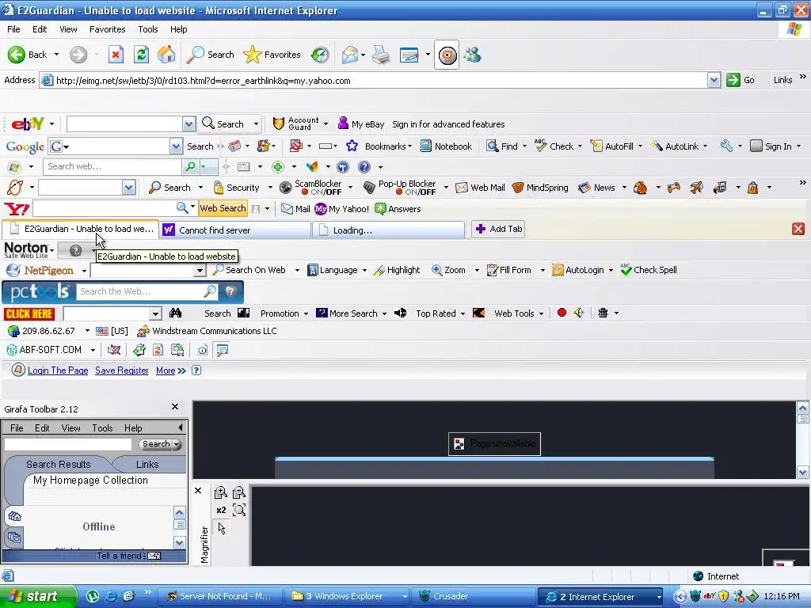The image size is (811, 608).
Task: Refresh the page with the Refresh icon
Action: click(x=141, y=55)
